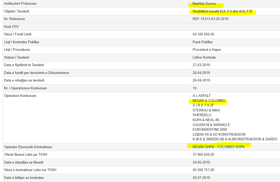Select the Punë Publike contract type
This screenshot has width=280, height=182.
click(x=203, y=42)
